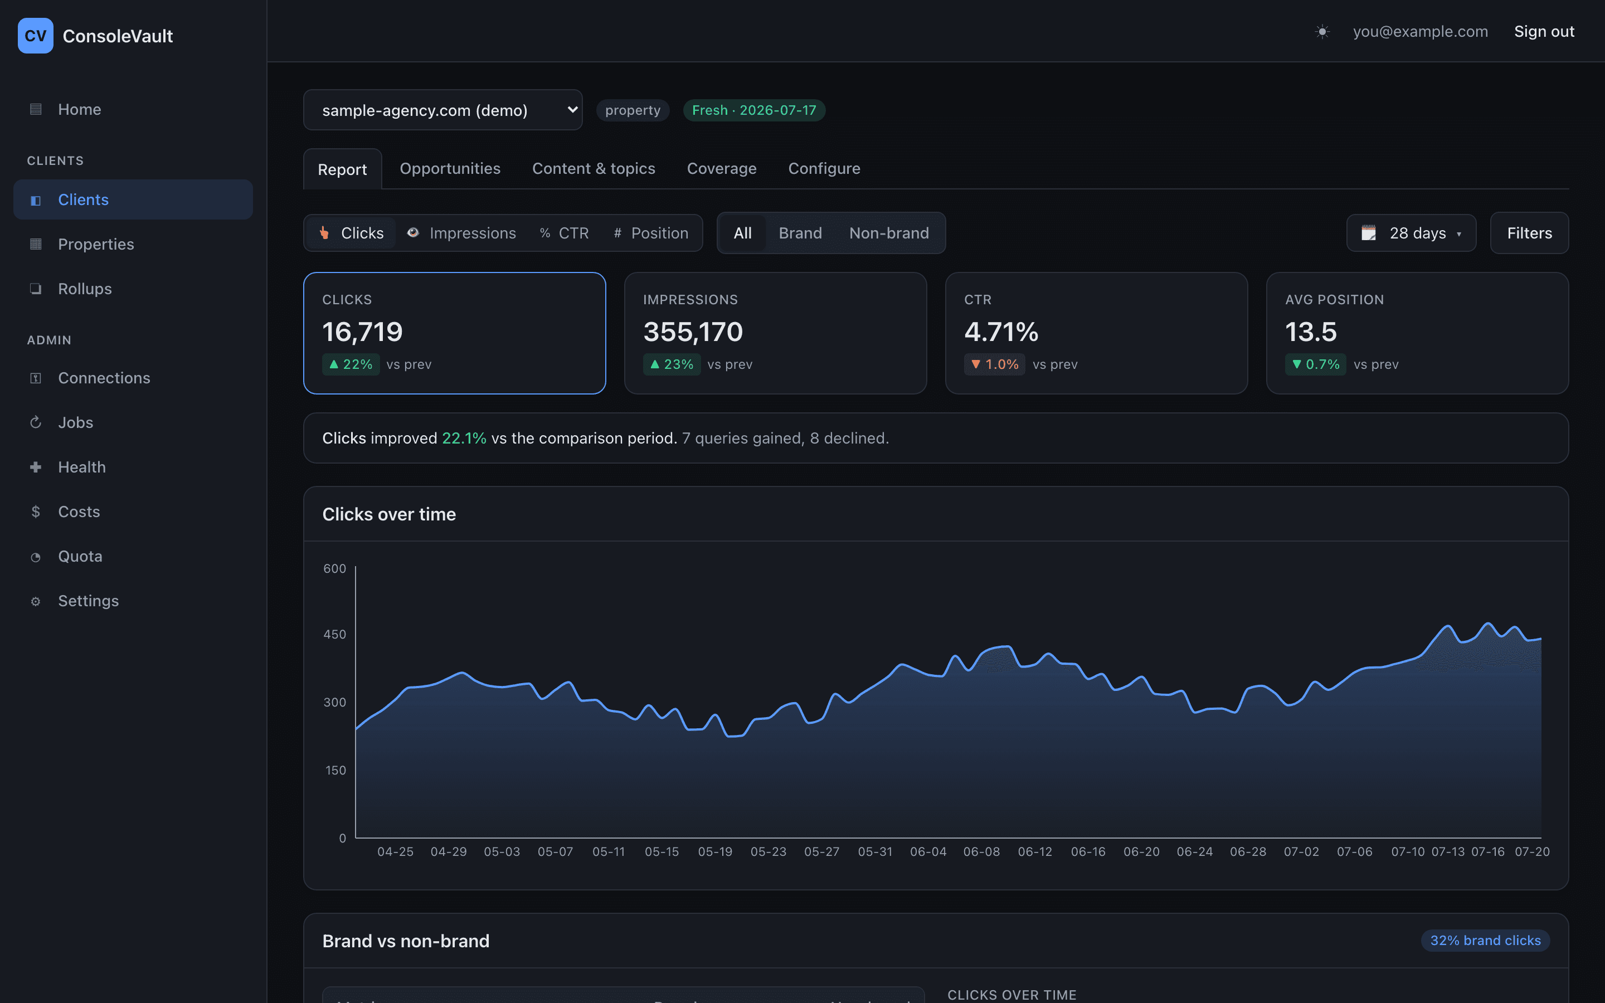Click the Costs dollar icon
The width and height of the screenshot is (1605, 1003).
click(x=36, y=512)
